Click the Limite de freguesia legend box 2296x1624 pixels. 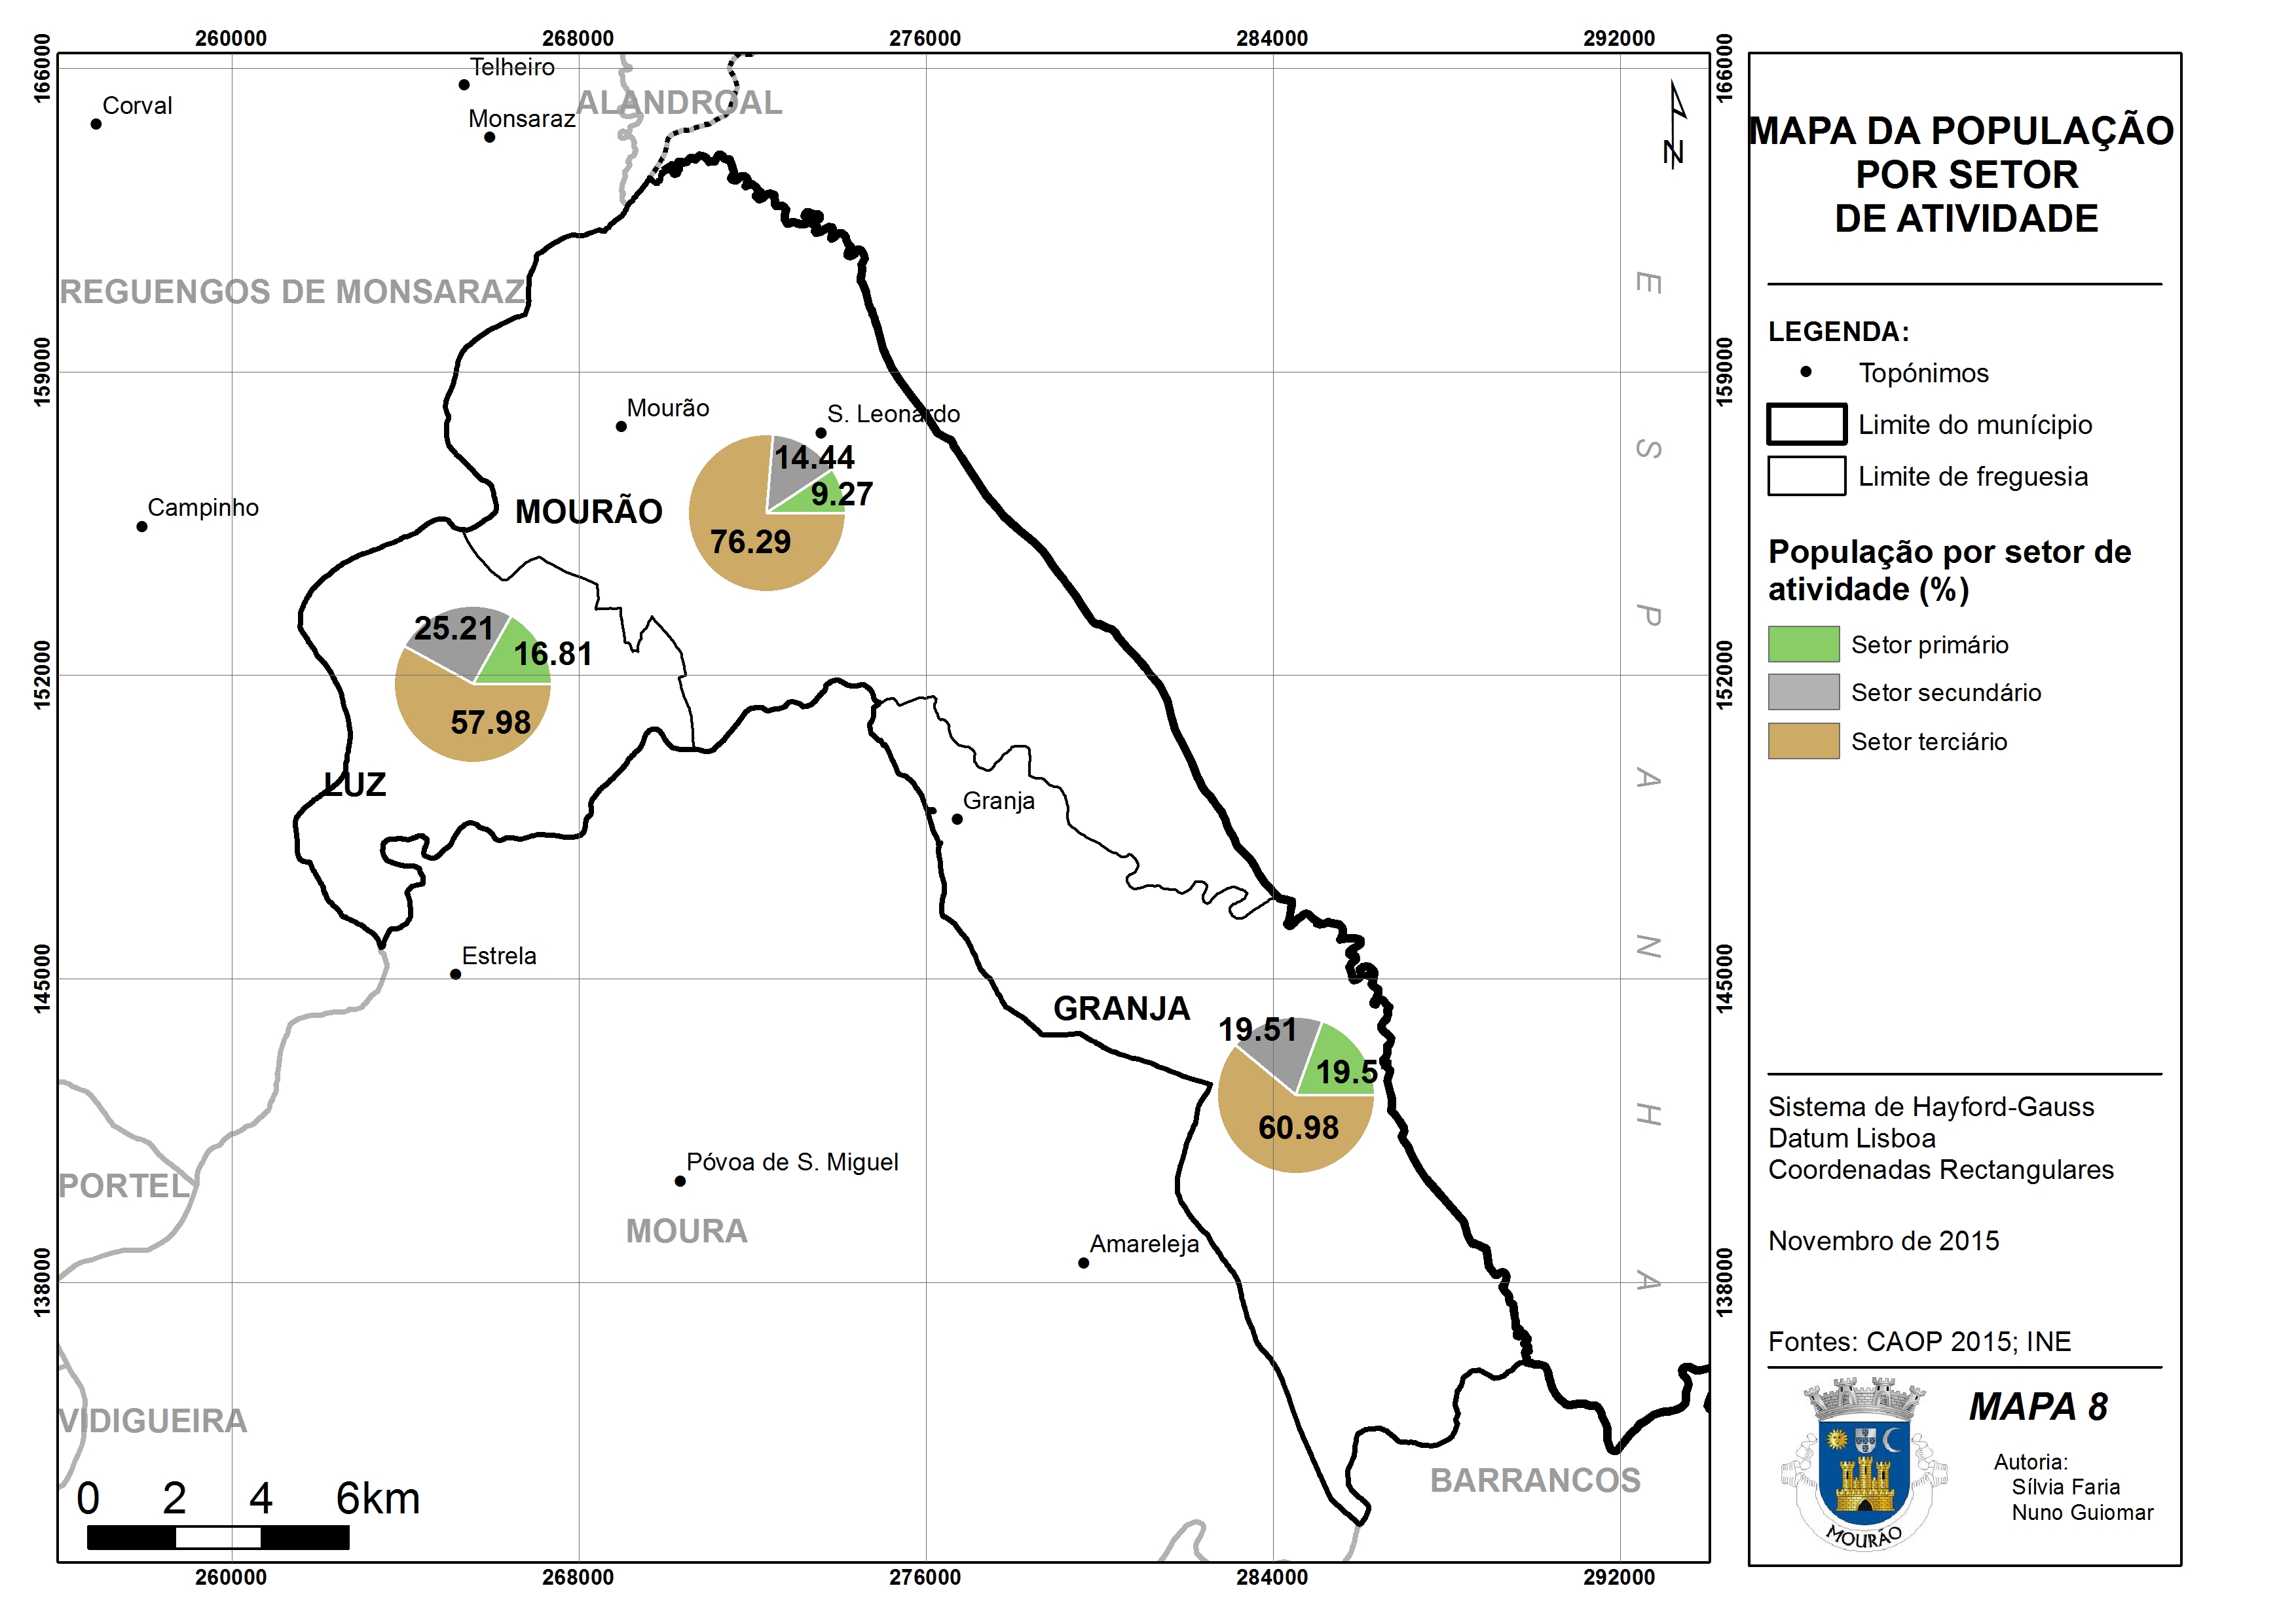1805,476
